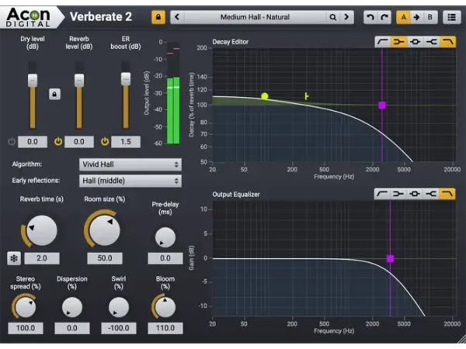
Task: Copy A settings to B arrow
Action: tap(416, 17)
